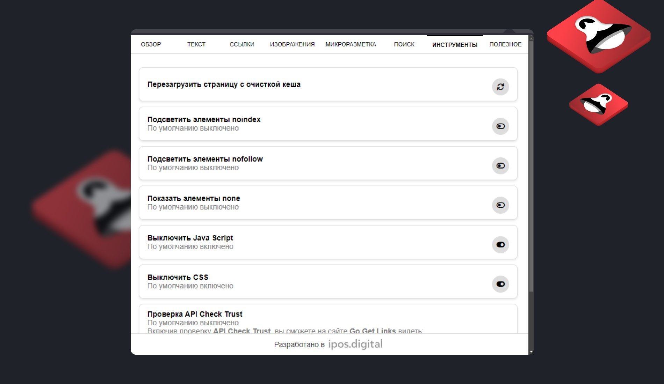The width and height of the screenshot is (664, 384).
Task: Click the scrollbar down arrow
Action: (x=531, y=352)
